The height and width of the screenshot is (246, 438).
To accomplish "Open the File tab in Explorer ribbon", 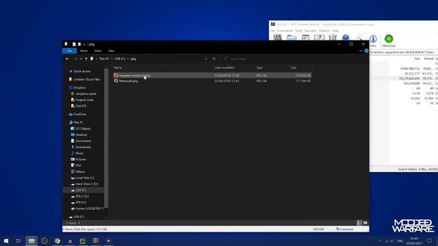I will pyautogui.click(x=70, y=51).
